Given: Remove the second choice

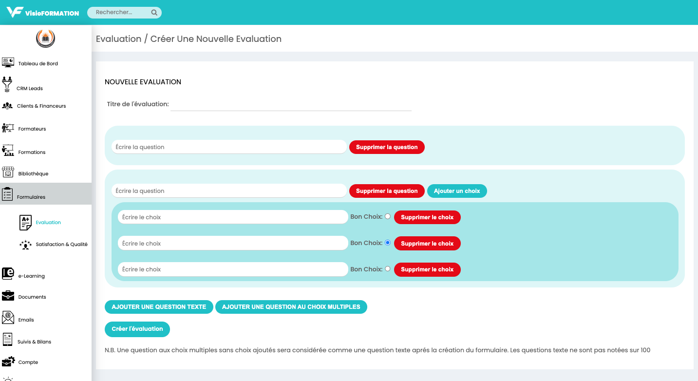Looking at the screenshot, I should pos(427,244).
